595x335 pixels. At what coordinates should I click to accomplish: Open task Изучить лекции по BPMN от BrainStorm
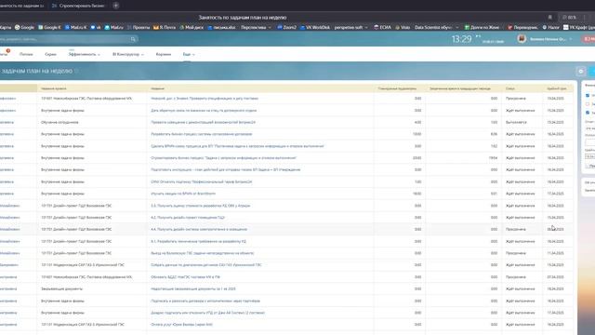[x=183, y=194]
